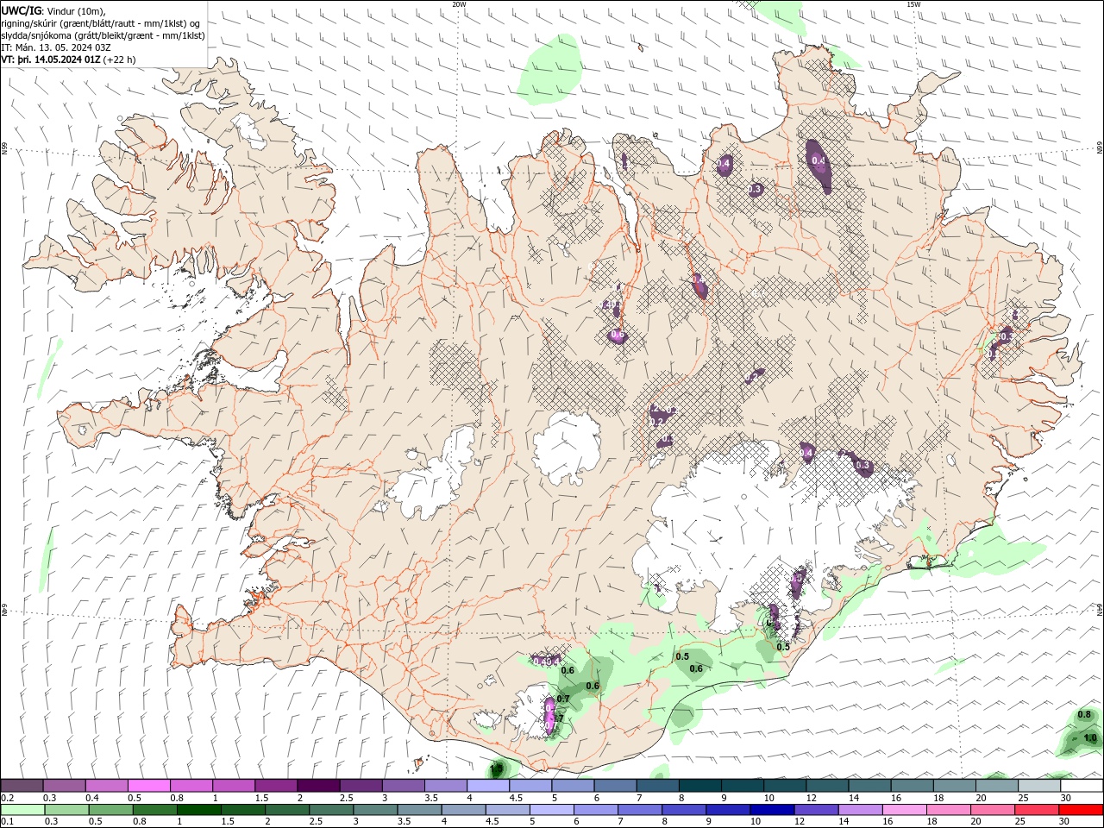Click the bright red 30 swatch ending the rain legend row
Screen dimensions: 1104x828
tap(1081, 810)
